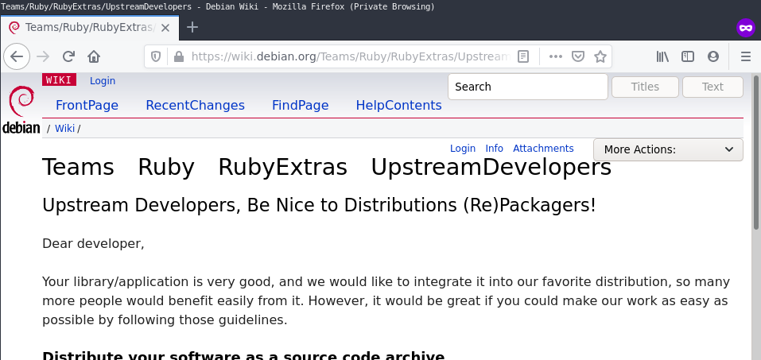Click the Forward arrow button
The width and height of the screenshot is (761, 360).
[43, 56]
